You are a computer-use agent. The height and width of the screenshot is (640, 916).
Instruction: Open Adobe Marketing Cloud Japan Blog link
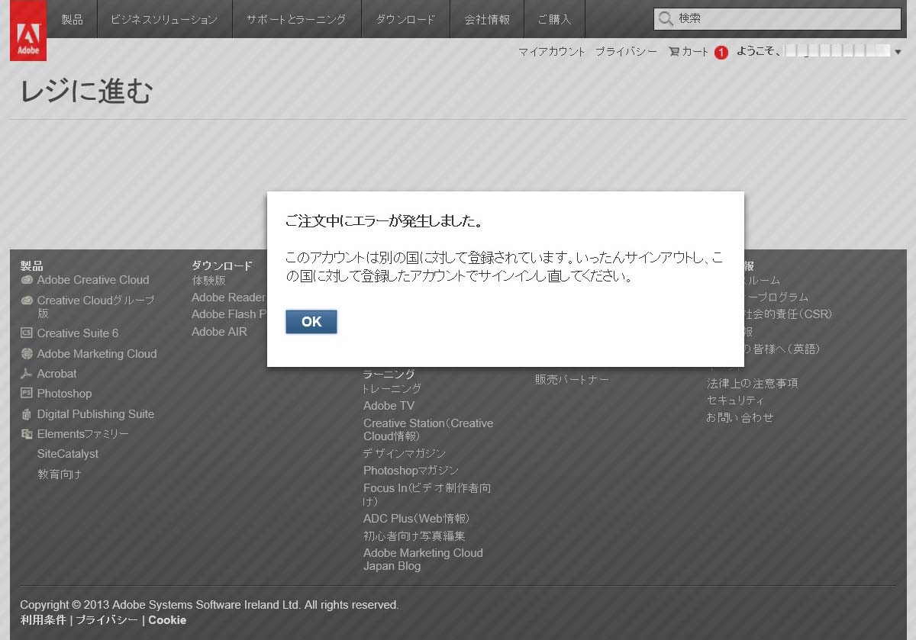point(423,559)
